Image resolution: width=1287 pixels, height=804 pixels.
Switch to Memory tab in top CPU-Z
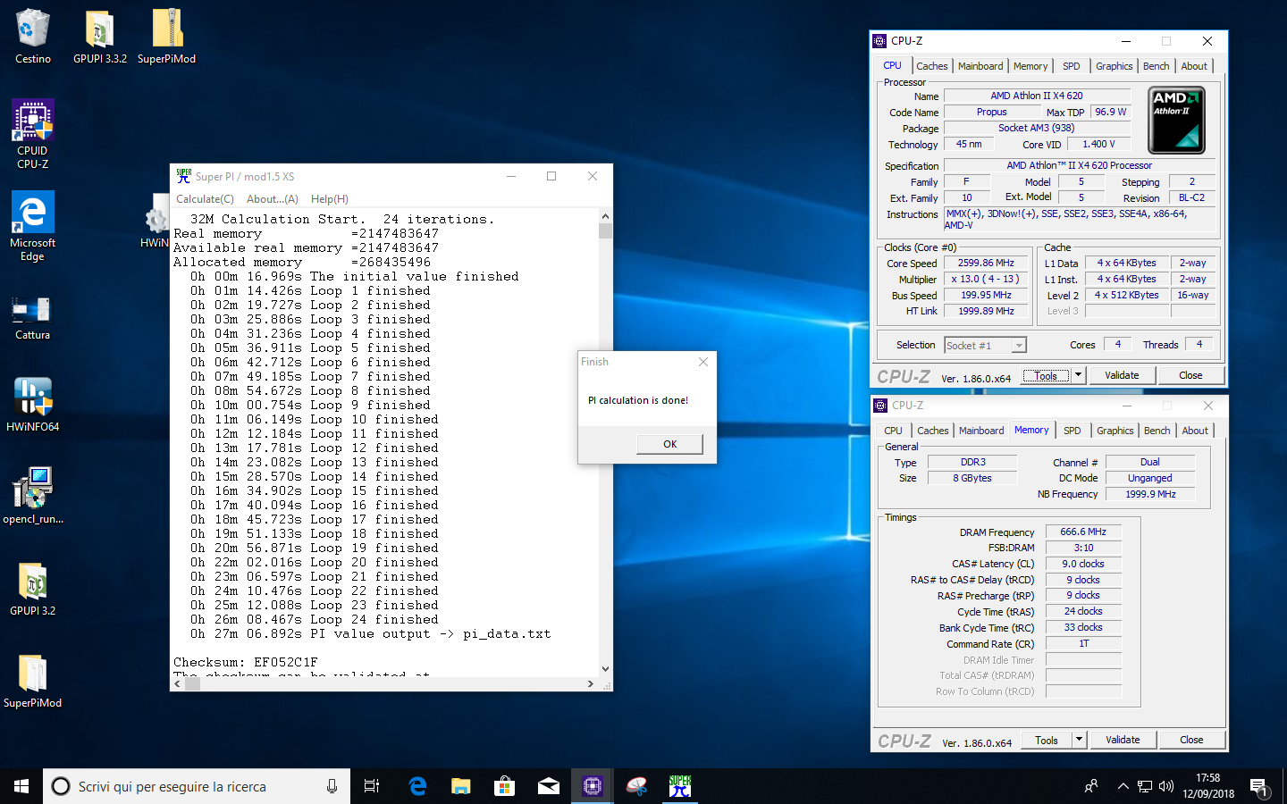pos(1030,66)
